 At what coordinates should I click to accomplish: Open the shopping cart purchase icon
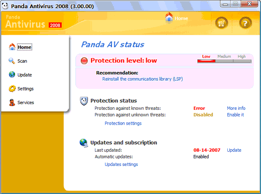coord(222,23)
